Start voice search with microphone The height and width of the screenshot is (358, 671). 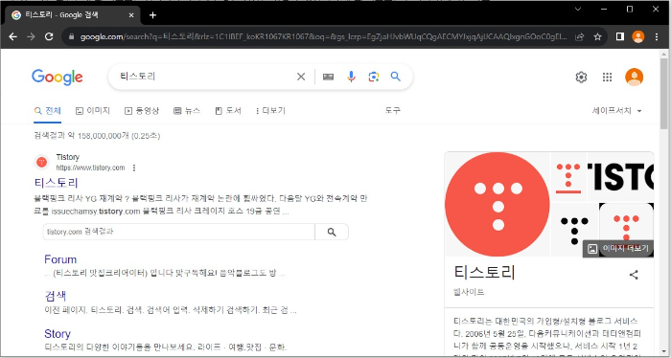click(x=351, y=77)
